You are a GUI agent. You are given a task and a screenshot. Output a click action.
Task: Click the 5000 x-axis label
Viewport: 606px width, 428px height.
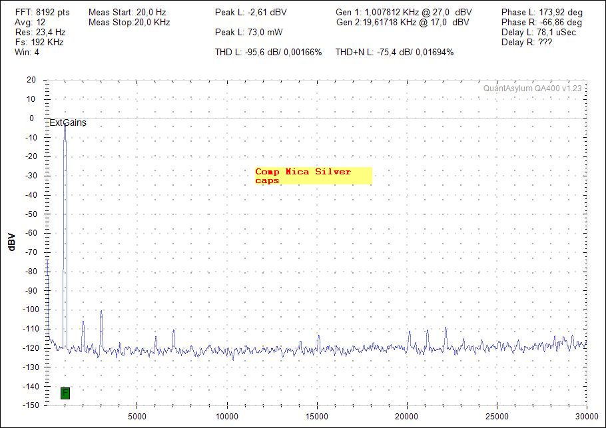point(137,417)
